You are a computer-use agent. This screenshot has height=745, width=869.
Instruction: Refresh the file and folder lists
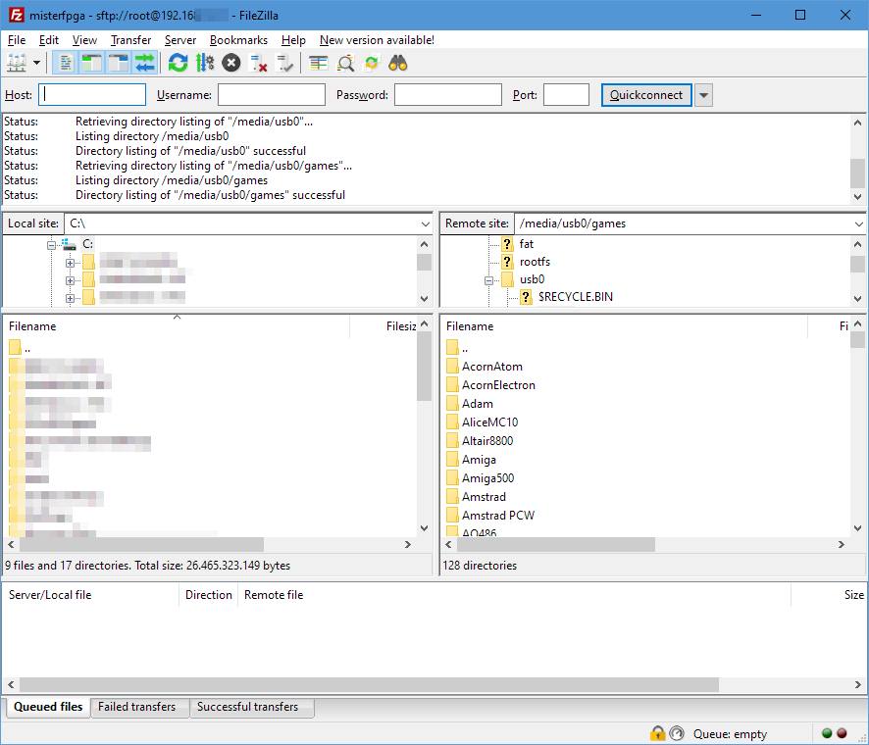click(x=178, y=63)
